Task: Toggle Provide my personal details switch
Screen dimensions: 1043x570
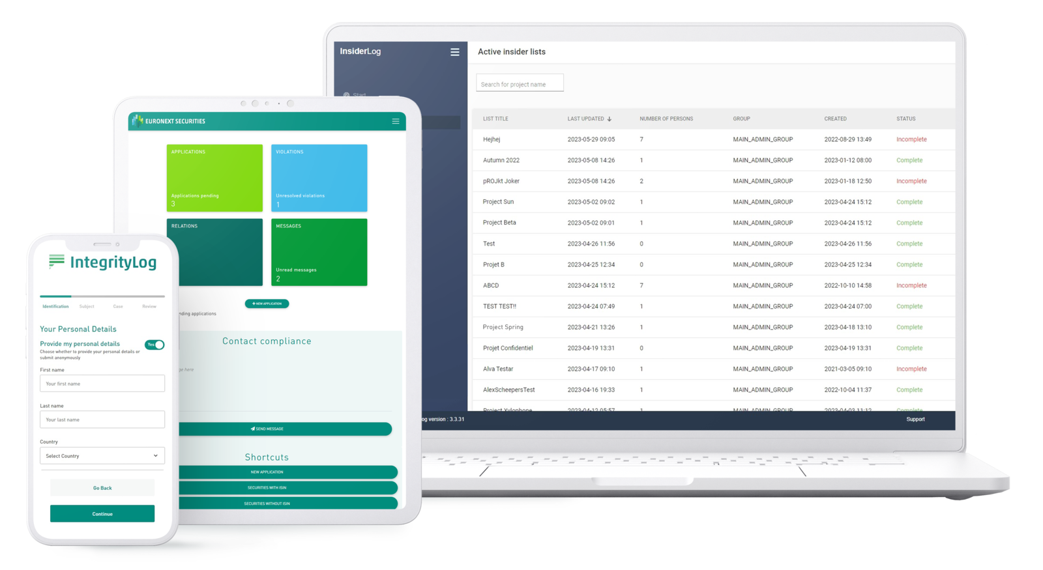Action: click(x=154, y=345)
